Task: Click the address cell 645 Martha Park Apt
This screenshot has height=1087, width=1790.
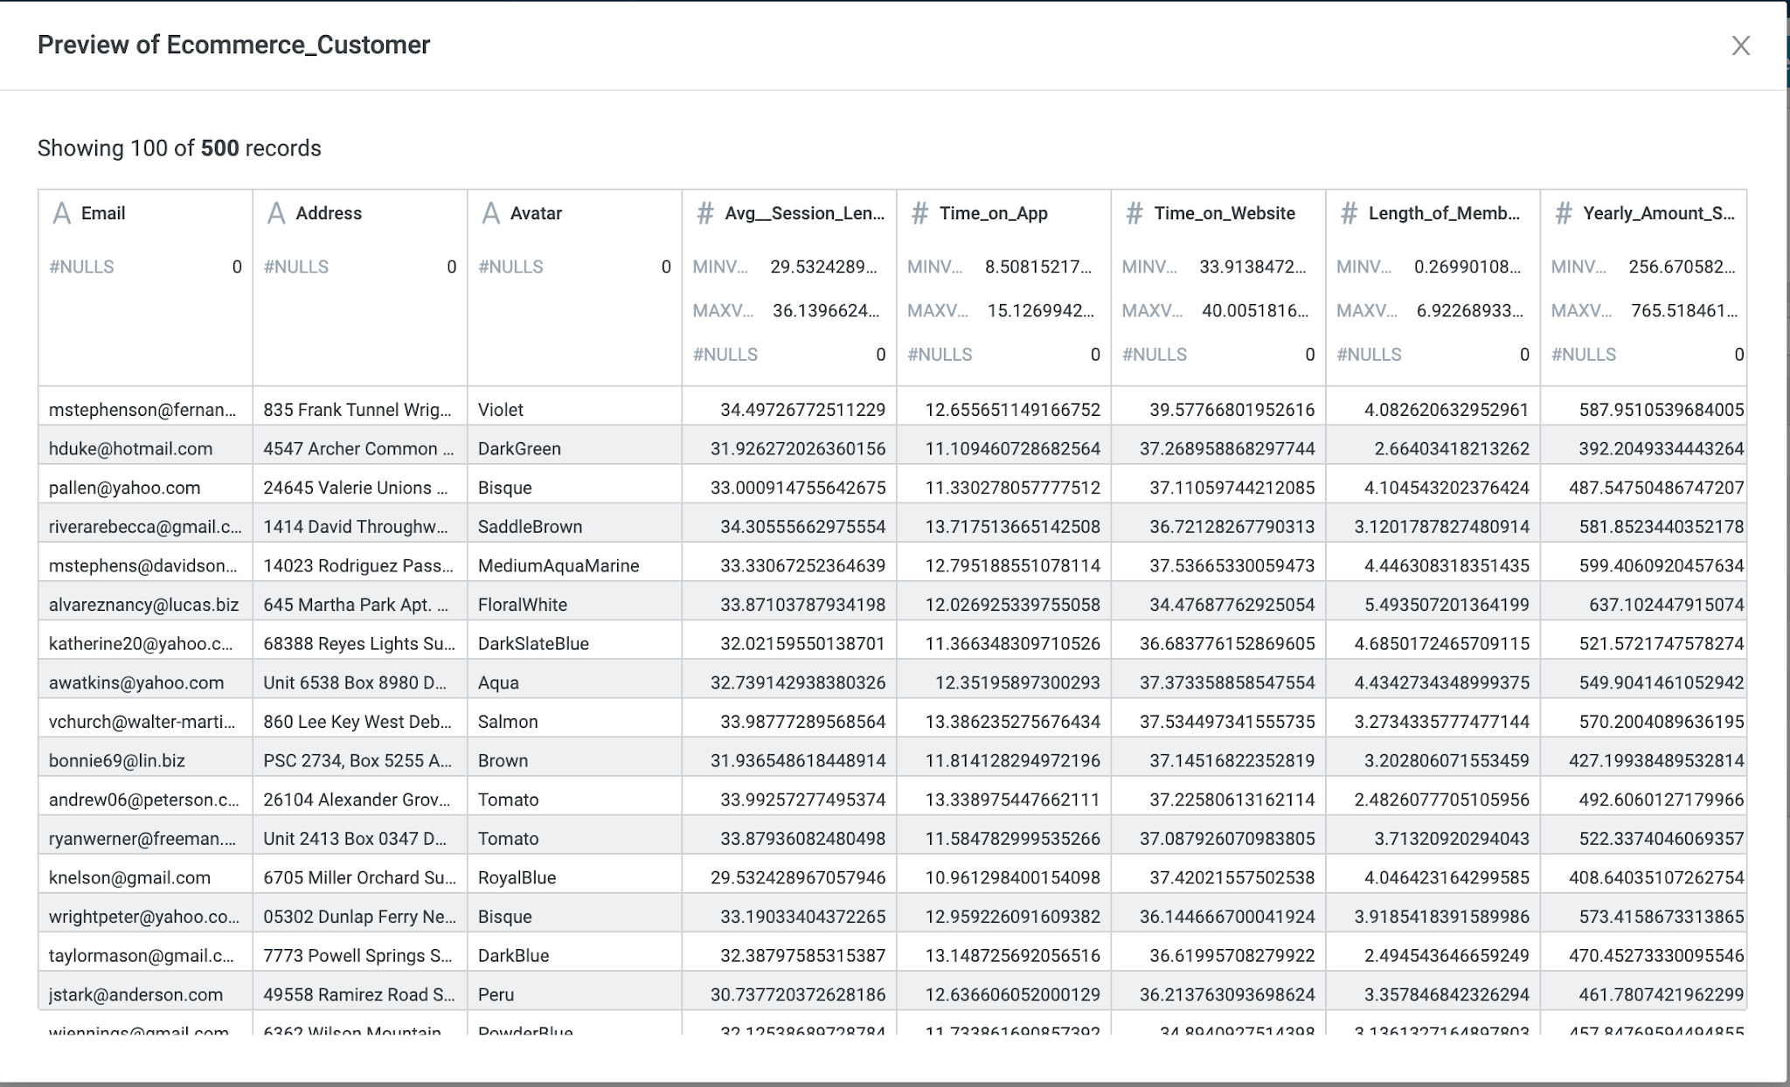Action: coord(356,605)
